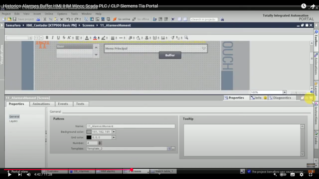
Task: Click the border line color pen icon
Action: (103, 38)
